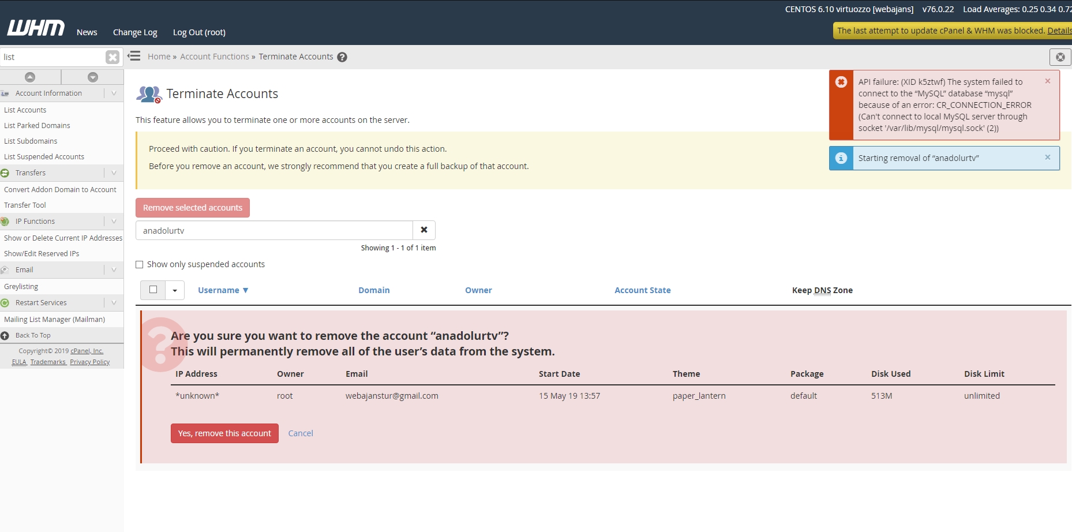Viewport: 1072px width, 532px height.
Task: Click the Email group icon
Action: click(x=5, y=270)
